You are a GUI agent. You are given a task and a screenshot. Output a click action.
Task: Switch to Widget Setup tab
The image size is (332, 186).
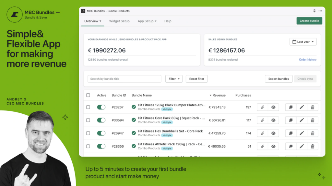119,21
